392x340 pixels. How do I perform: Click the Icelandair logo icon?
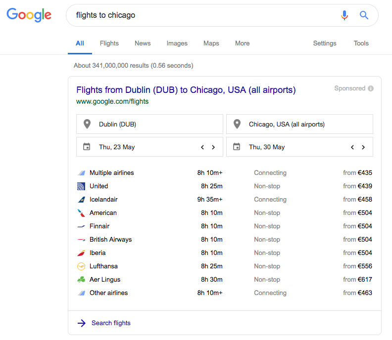tap(81, 200)
